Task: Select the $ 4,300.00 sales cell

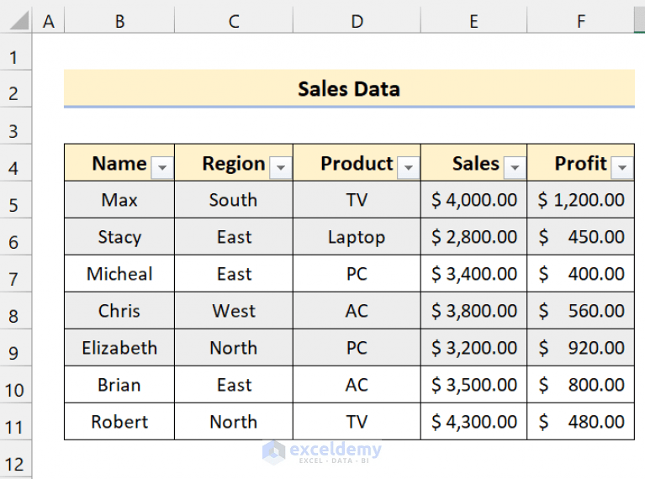Action: coord(474,422)
